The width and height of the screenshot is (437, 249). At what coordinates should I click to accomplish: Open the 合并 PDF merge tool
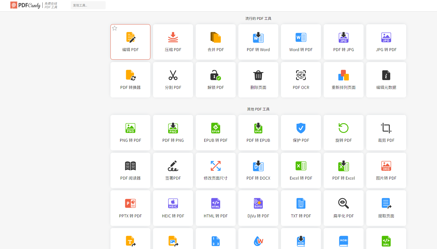pyautogui.click(x=216, y=42)
